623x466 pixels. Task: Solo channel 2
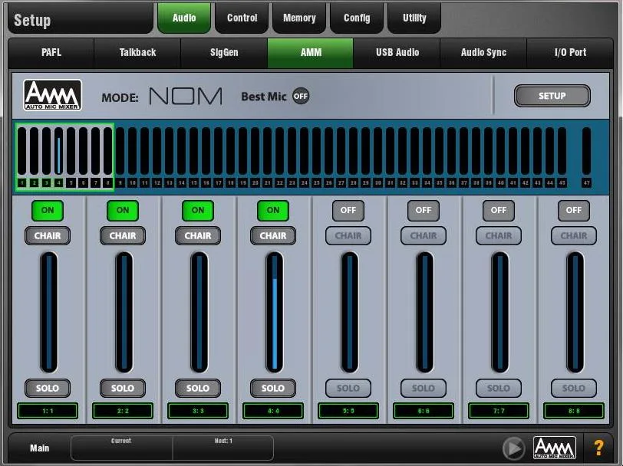coord(123,388)
